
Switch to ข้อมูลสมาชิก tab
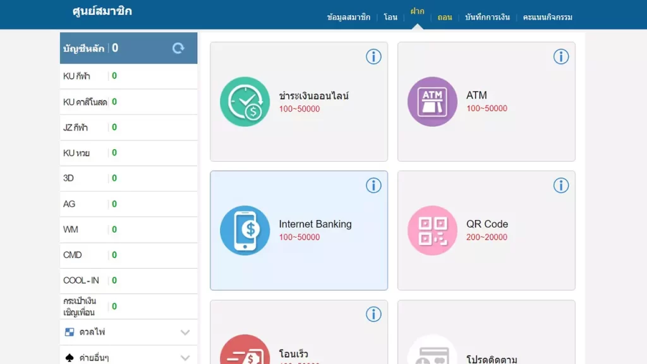click(349, 17)
